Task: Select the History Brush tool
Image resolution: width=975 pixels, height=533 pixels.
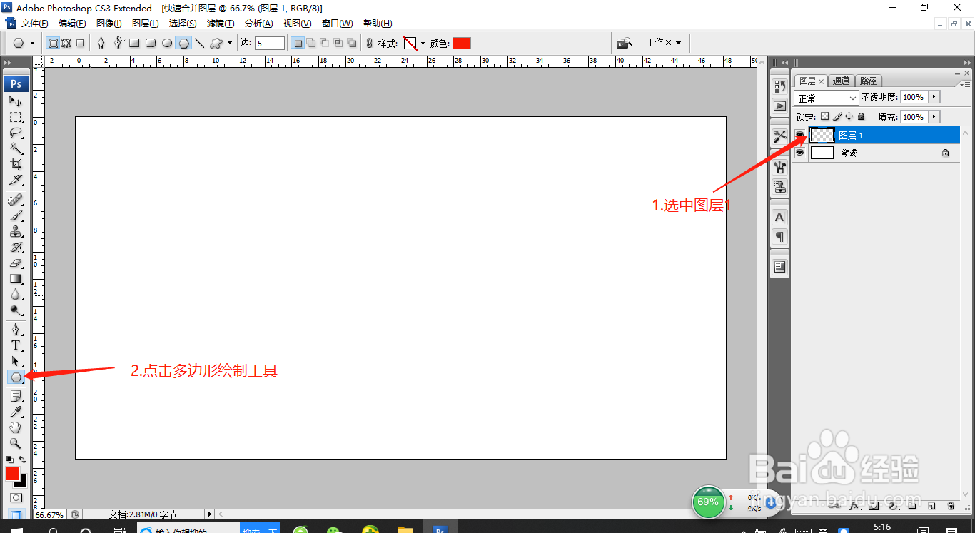Action: [16, 248]
